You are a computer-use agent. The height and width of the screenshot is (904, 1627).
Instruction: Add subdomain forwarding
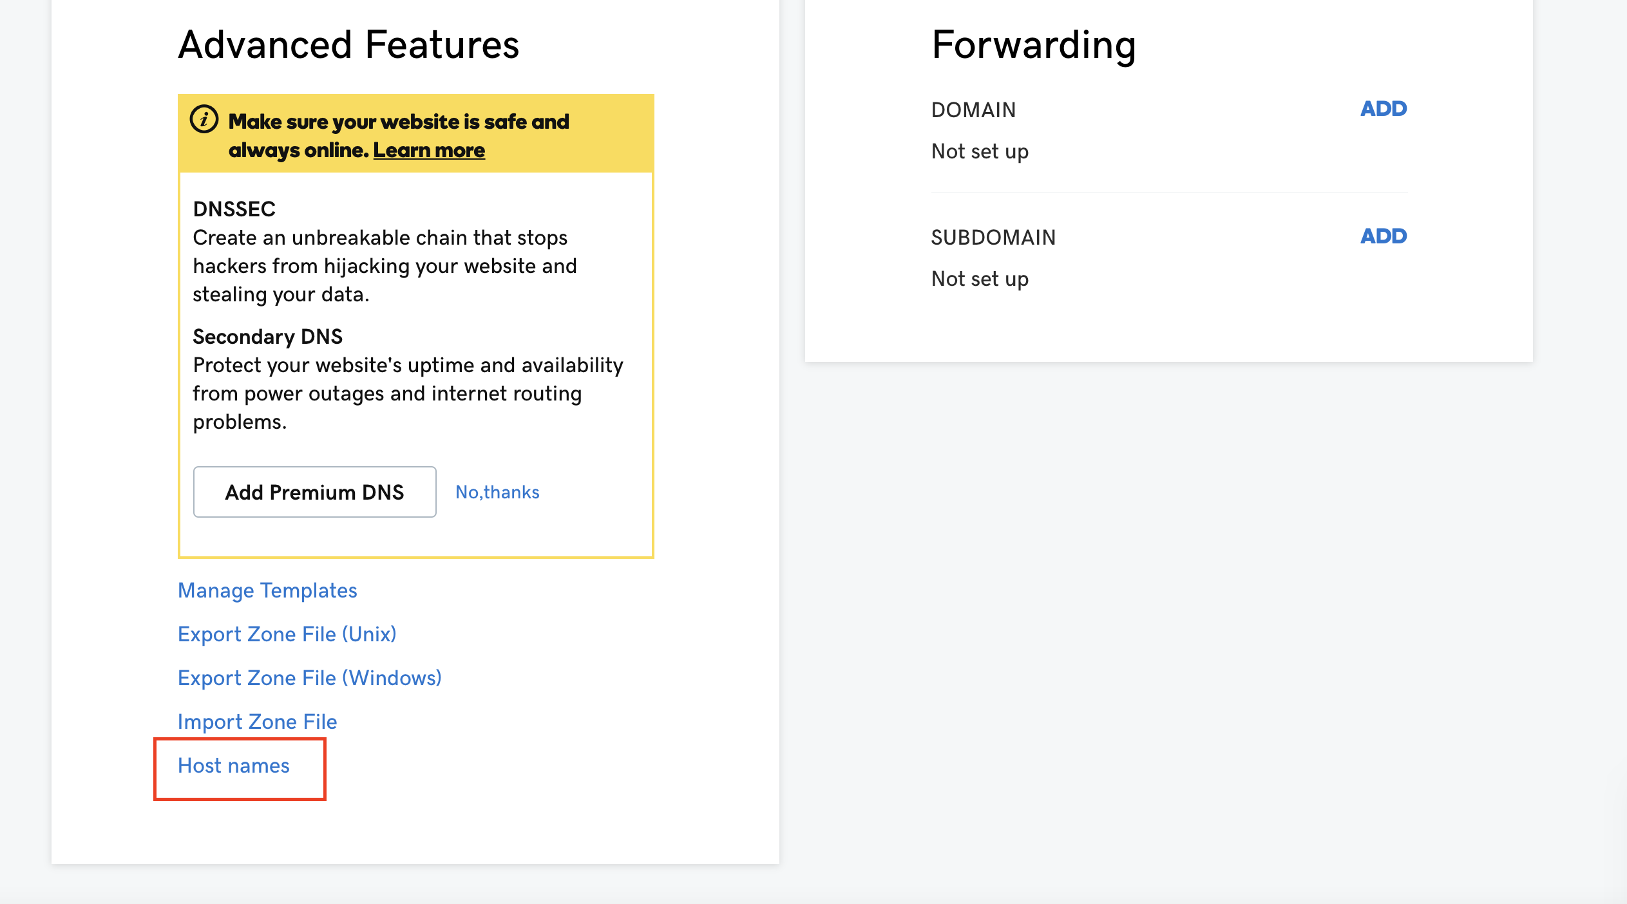(1383, 236)
